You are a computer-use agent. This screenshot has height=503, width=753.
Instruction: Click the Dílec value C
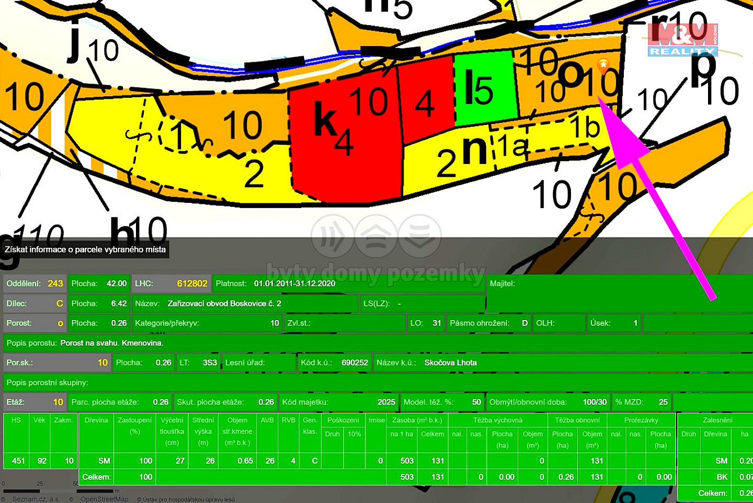(x=60, y=303)
